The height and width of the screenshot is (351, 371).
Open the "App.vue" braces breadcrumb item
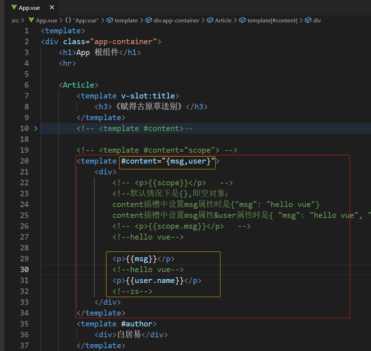pyautogui.click(x=86, y=21)
